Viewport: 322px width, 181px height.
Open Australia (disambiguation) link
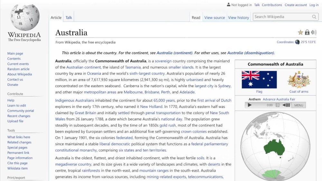(x=251, y=53)
